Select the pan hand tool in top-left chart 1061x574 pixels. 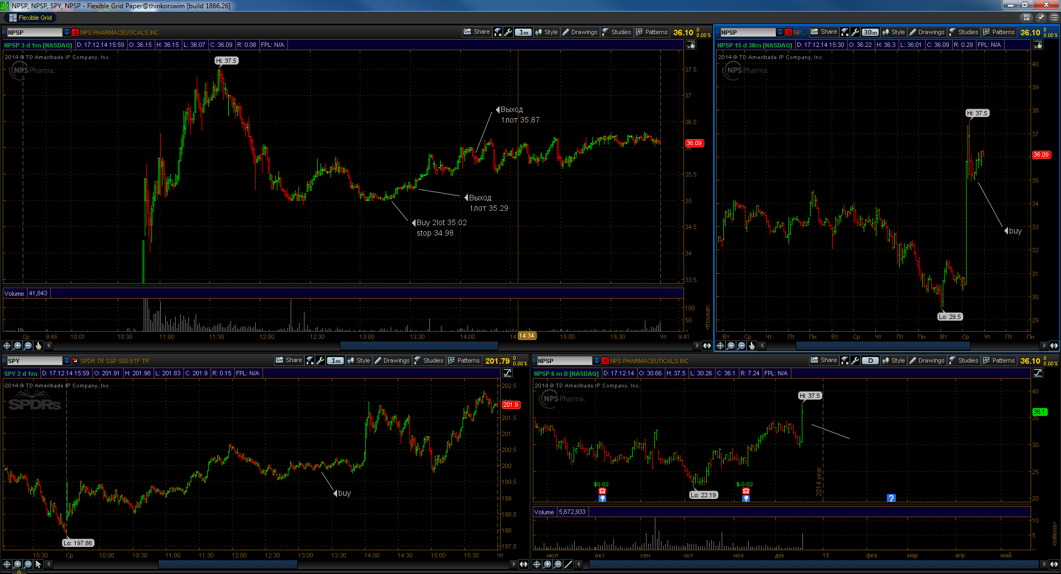[x=39, y=346]
